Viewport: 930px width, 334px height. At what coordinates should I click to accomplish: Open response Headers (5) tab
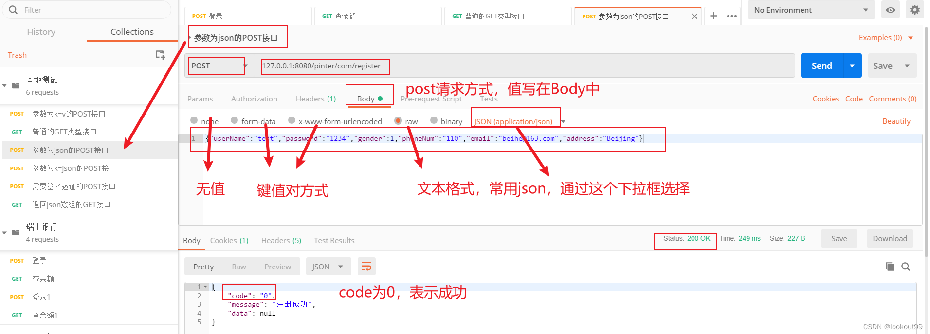click(x=281, y=240)
